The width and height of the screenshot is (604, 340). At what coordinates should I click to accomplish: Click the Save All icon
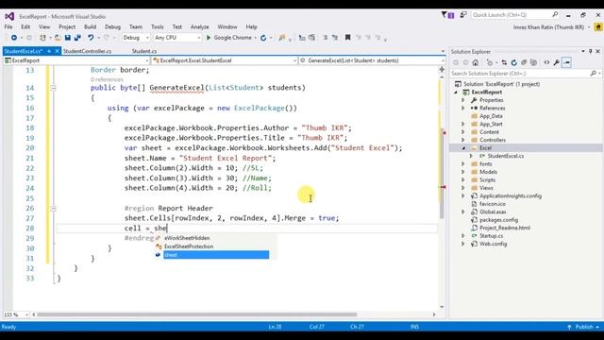point(77,38)
